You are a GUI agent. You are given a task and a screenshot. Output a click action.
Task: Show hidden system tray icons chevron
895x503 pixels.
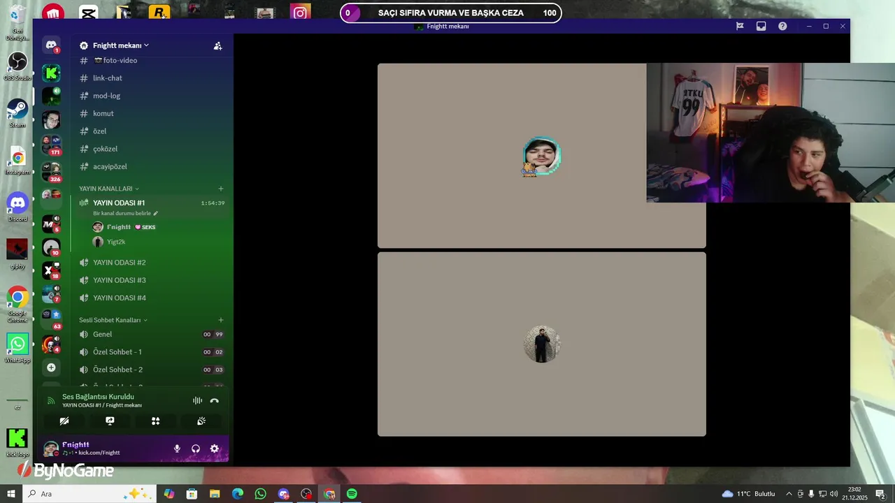[x=789, y=494]
